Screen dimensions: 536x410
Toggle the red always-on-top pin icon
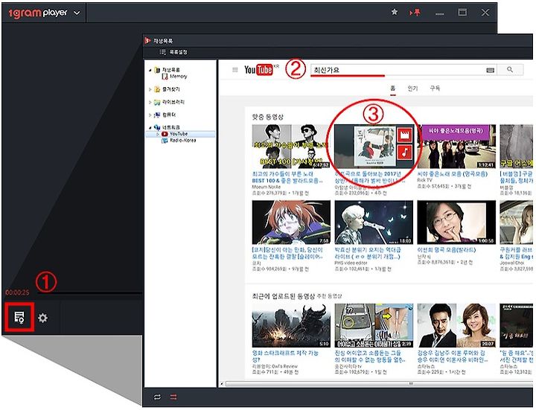[415, 13]
